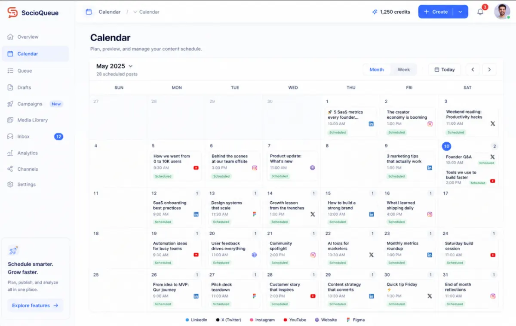Expand the May 2025 month dropdown
The image size is (516, 326).
(x=131, y=66)
